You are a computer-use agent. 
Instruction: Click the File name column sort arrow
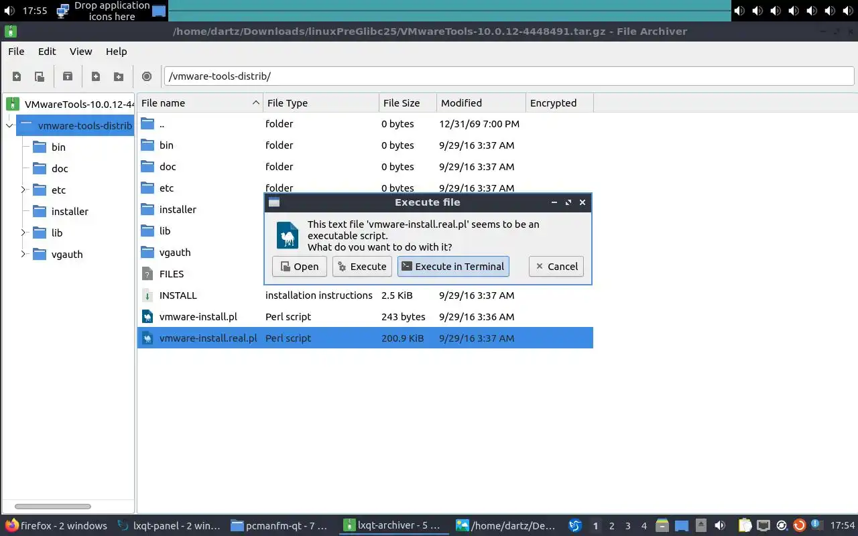click(255, 103)
